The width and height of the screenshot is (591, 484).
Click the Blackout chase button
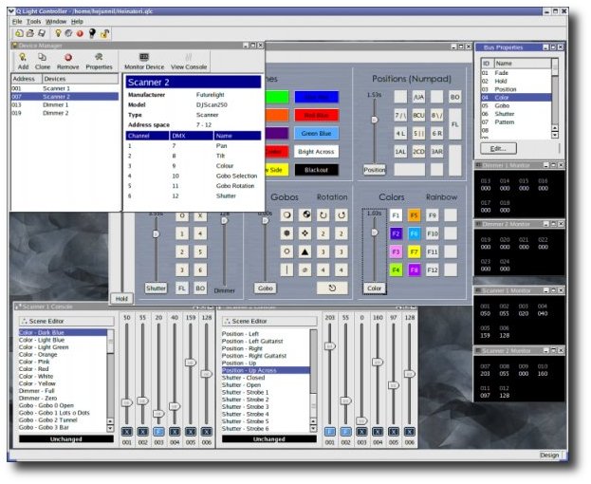coord(316,170)
